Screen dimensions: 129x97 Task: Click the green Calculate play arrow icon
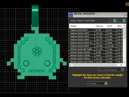[x=106, y=84]
